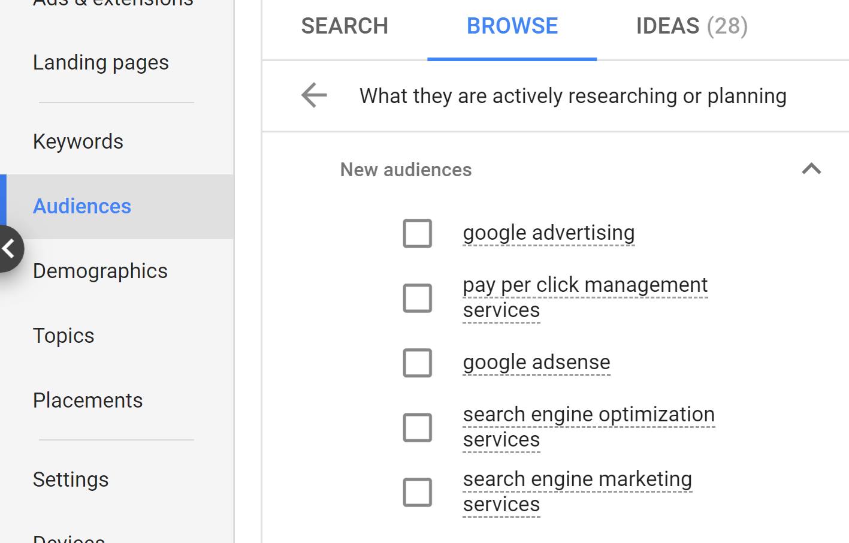Collapse the New audiences section
This screenshot has height=543, width=849.
pos(811,169)
